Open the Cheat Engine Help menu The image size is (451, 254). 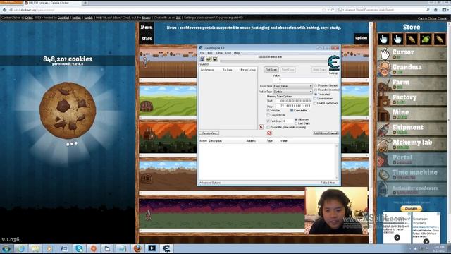pos(237,53)
